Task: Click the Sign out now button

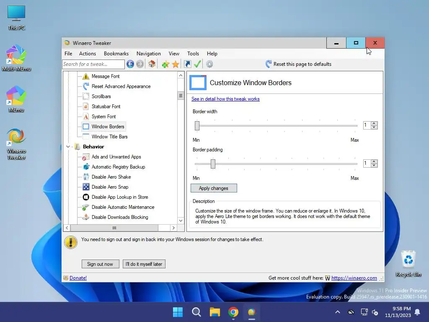Action: (x=100, y=264)
